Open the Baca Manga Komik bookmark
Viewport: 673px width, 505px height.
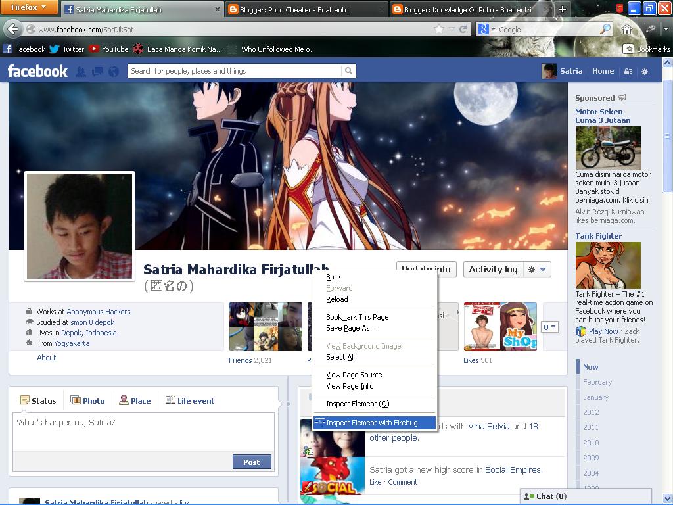click(177, 49)
